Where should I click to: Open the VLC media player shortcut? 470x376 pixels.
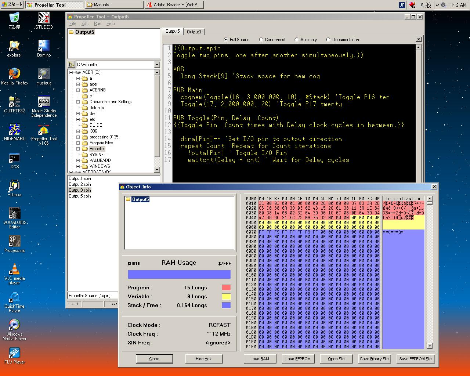point(14,270)
